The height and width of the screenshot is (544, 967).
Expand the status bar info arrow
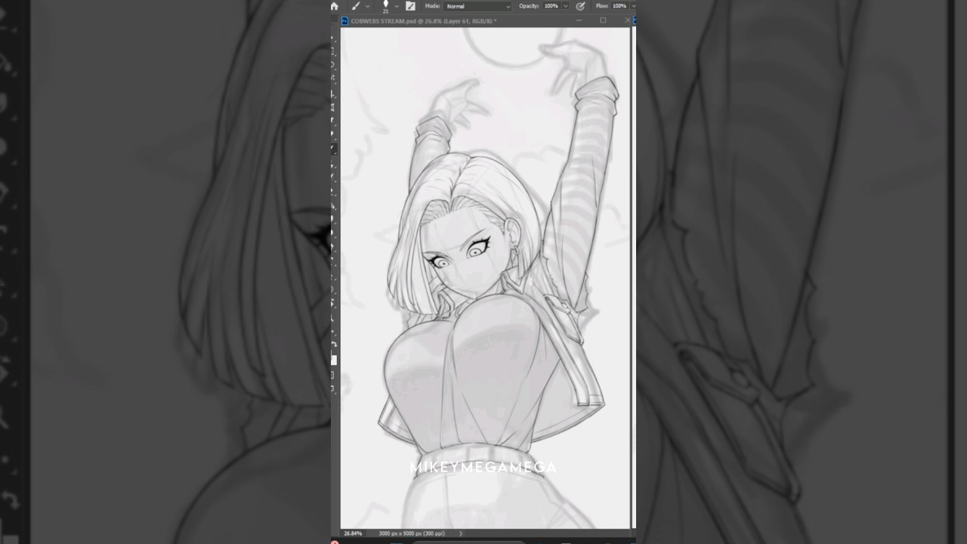coord(461,533)
